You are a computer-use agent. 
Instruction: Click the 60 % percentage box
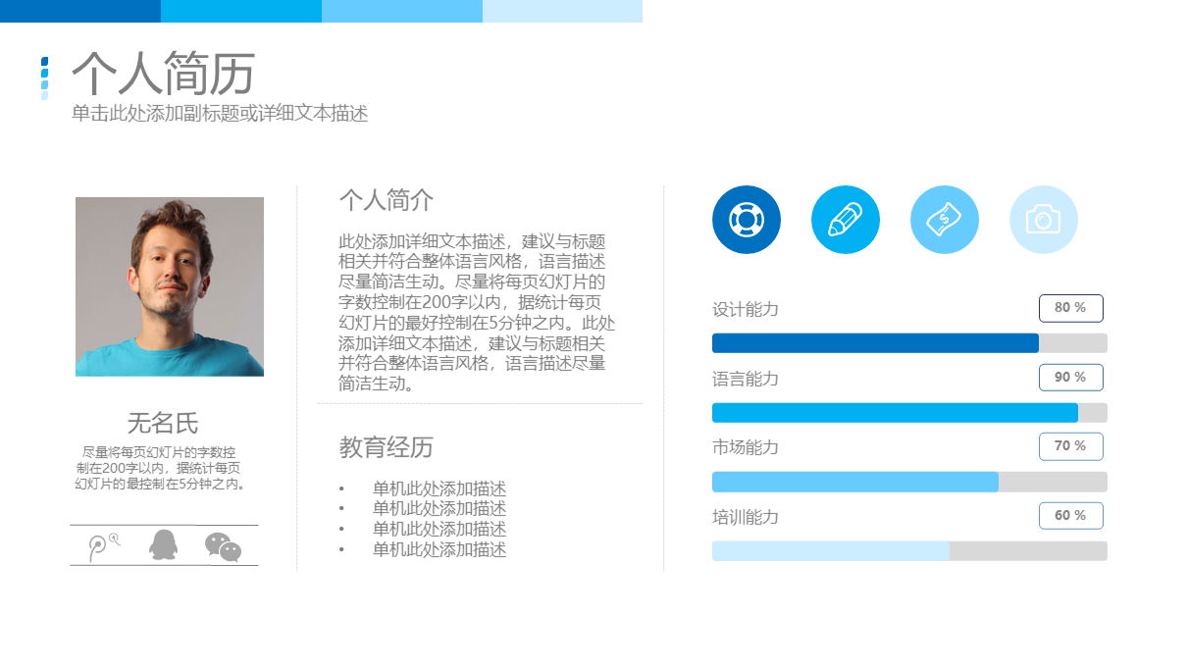pos(1070,516)
